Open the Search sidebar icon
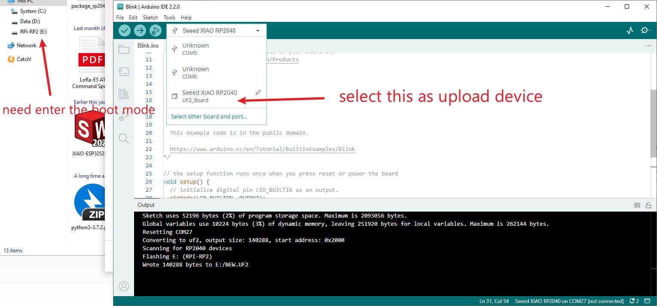 (x=124, y=138)
